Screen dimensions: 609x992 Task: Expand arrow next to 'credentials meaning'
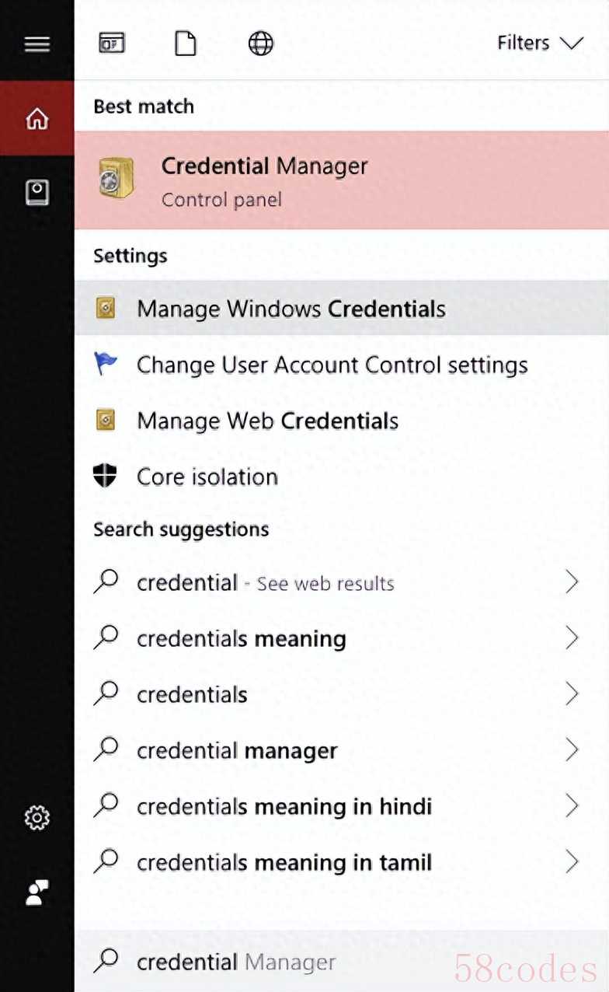tap(572, 638)
